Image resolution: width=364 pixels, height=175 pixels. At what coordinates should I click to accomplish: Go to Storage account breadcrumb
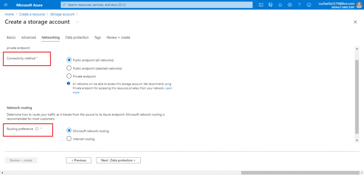point(62,14)
